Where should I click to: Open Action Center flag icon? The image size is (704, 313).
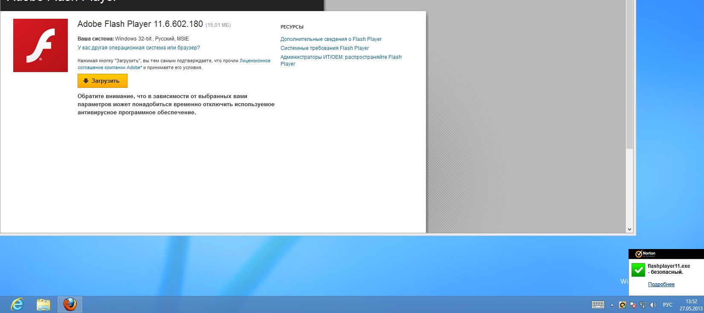(x=633, y=305)
